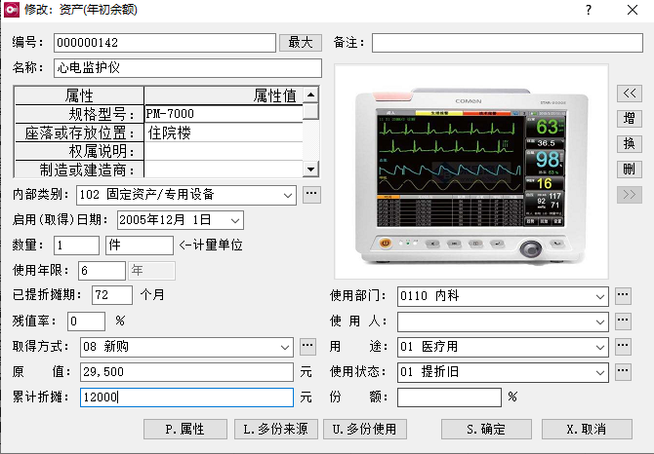
Task: Click the L.多份来源 button
Action: pos(278,429)
